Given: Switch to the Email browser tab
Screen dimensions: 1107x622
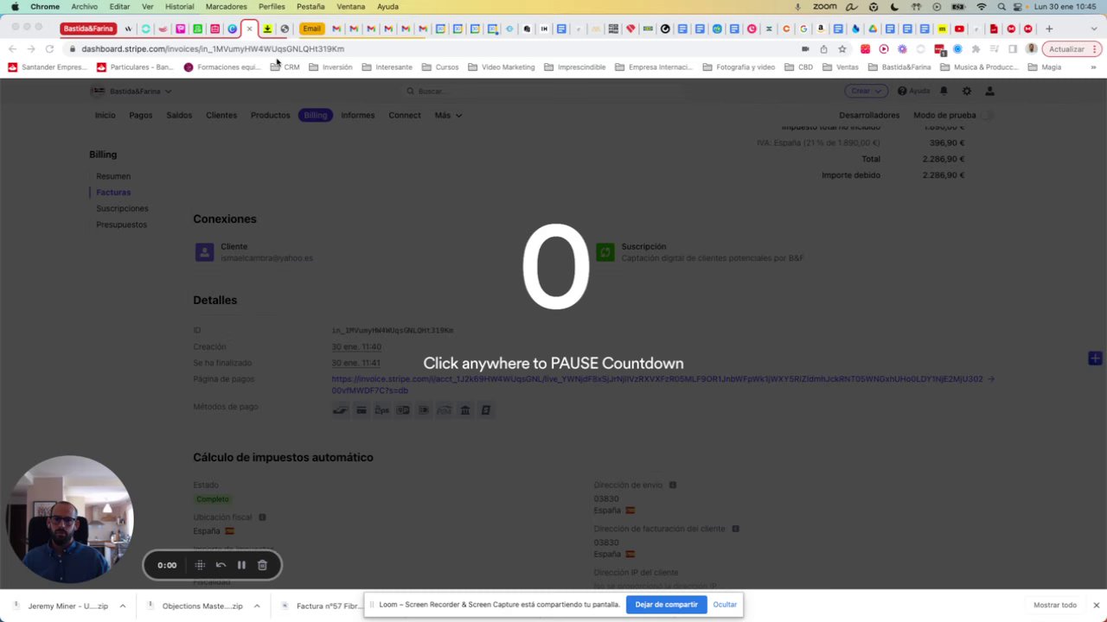Looking at the screenshot, I should pos(311,29).
